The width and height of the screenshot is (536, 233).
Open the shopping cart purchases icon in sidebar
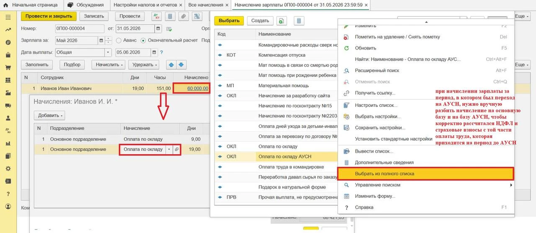tap(8, 67)
